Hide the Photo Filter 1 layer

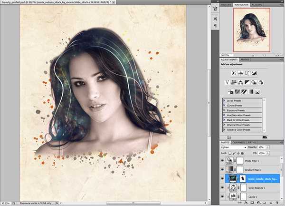[222, 161]
